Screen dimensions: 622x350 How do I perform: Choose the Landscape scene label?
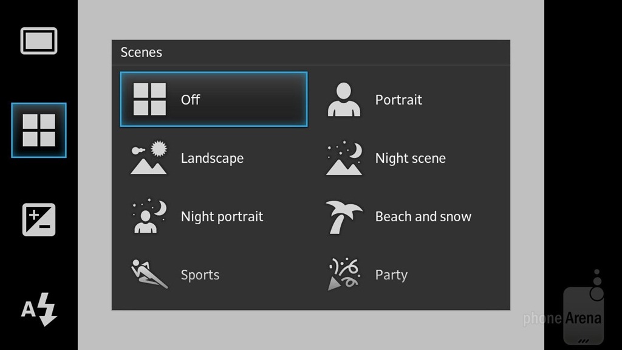point(212,159)
